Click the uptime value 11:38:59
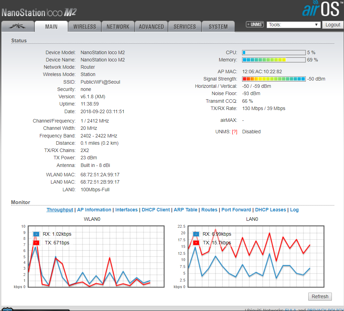This screenshot has width=344, height=311. (89, 104)
